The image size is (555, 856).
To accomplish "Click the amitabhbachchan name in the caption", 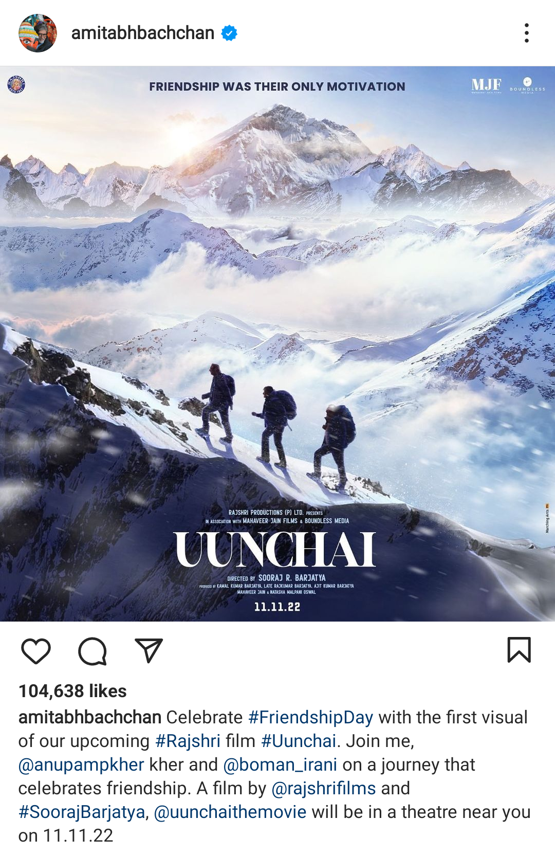I will (90, 717).
